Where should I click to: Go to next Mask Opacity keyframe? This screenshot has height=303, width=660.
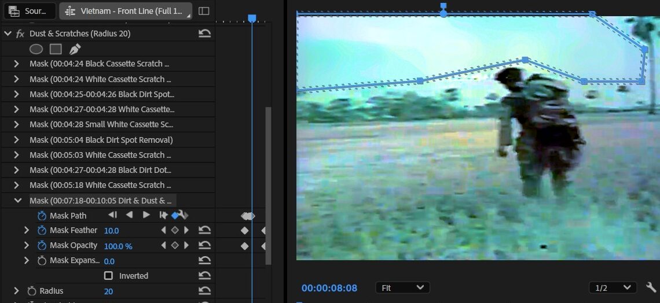point(186,245)
